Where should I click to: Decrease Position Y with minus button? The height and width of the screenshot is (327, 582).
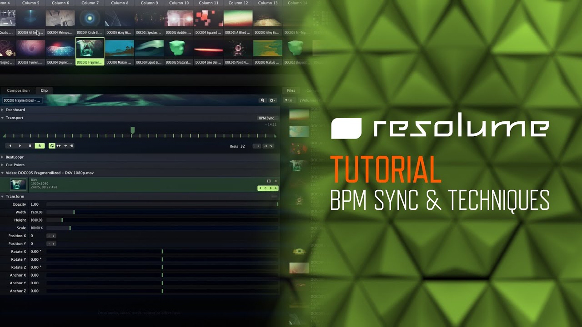click(x=49, y=244)
